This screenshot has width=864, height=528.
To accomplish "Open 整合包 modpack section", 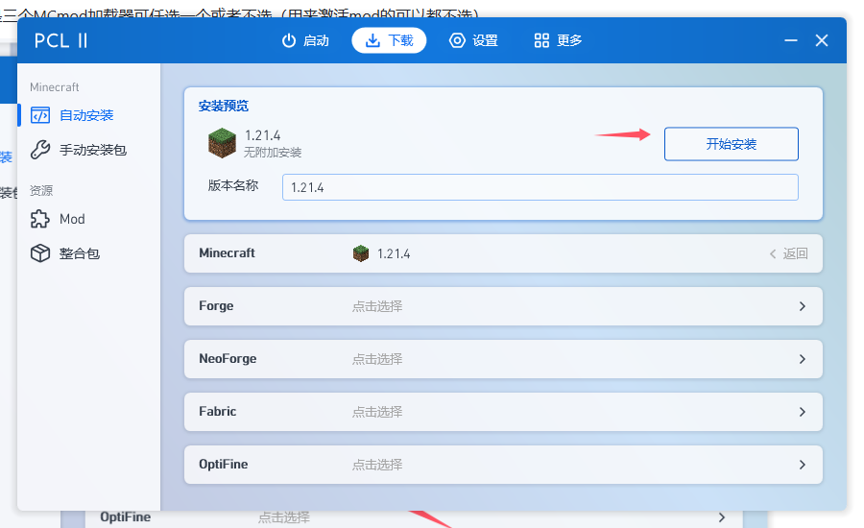I will pyautogui.click(x=79, y=253).
